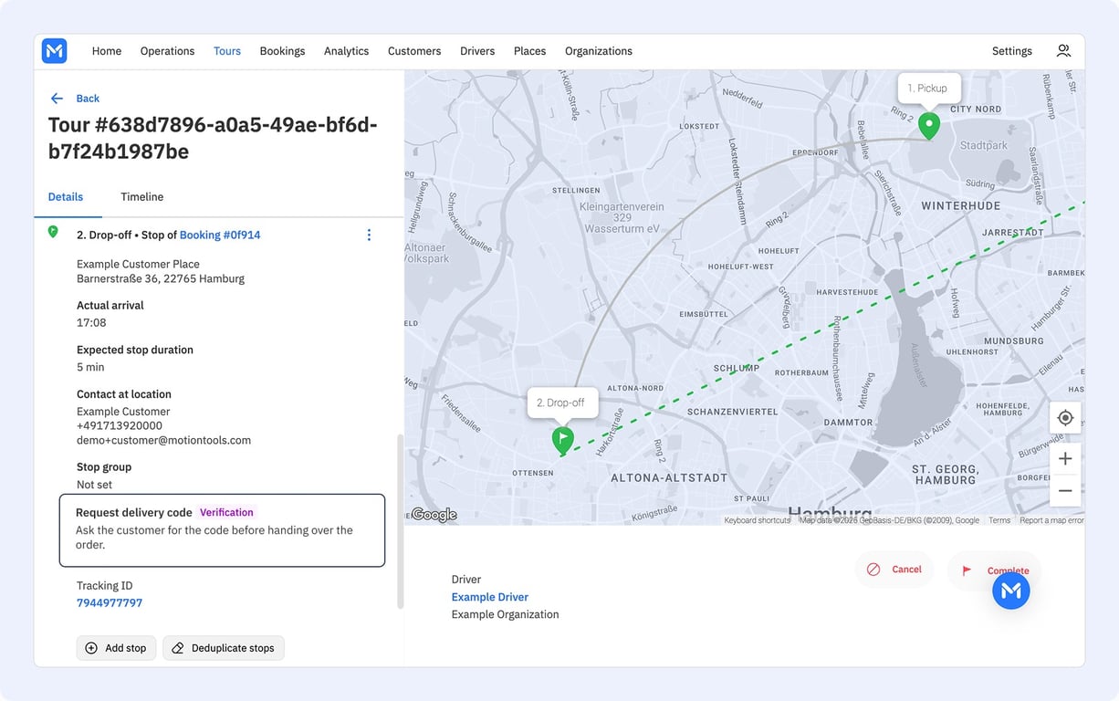Image resolution: width=1119 pixels, height=701 pixels.
Task: Open Keyboard shortcuts on the map
Action: (x=757, y=520)
